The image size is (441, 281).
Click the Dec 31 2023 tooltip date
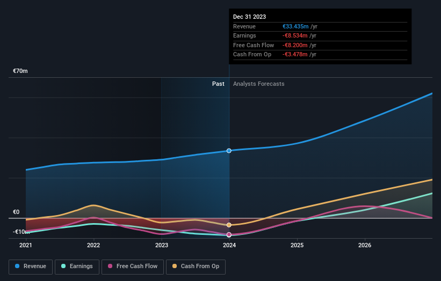[x=249, y=17]
